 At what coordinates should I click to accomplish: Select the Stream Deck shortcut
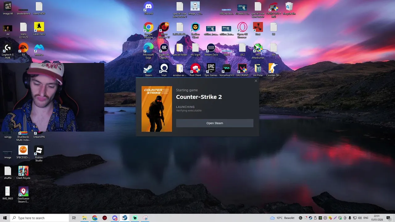[x=211, y=50]
